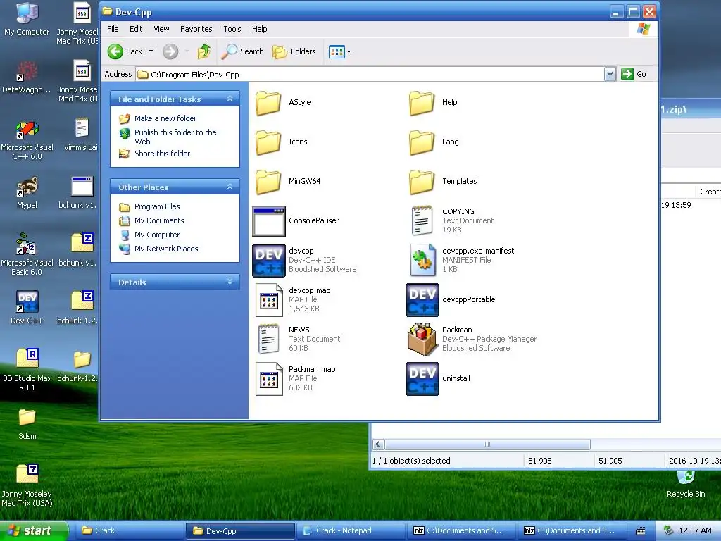The width and height of the screenshot is (721, 541).
Task: Open the Views dropdown button
Action: pyautogui.click(x=340, y=51)
